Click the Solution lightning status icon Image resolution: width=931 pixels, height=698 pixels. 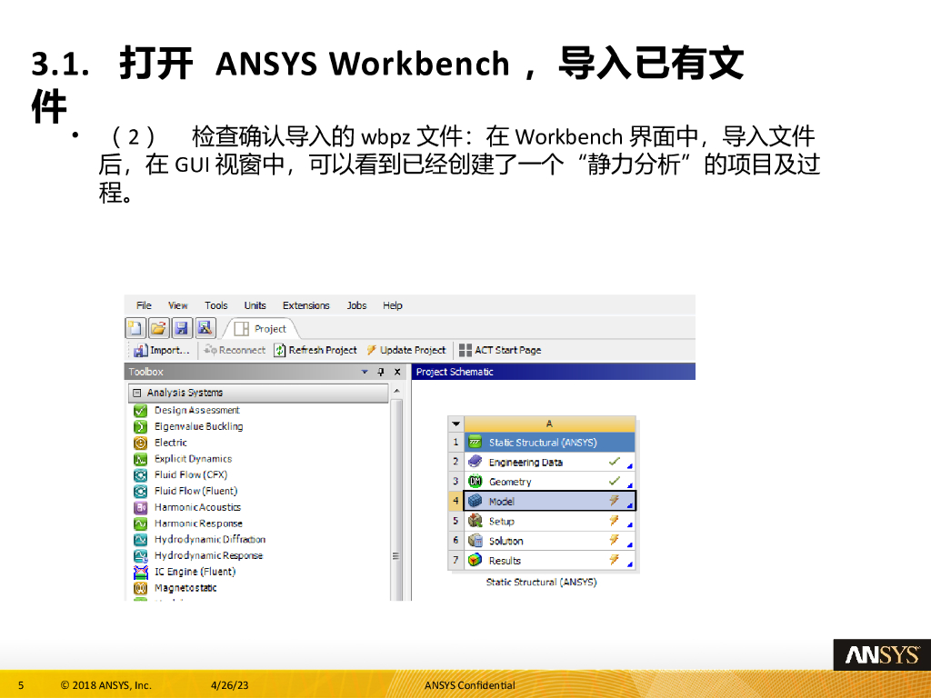(615, 540)
